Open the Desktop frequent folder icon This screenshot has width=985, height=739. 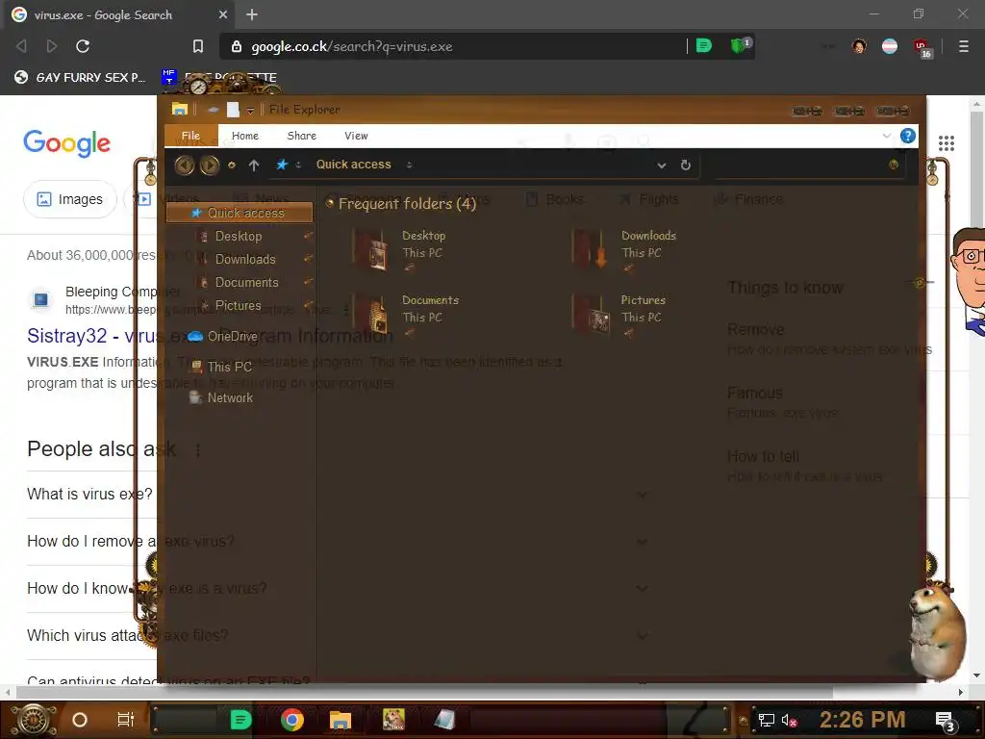coord(370,249)
